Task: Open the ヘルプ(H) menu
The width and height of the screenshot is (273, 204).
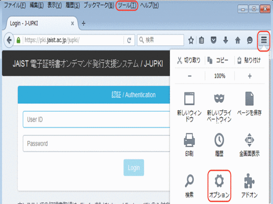Action: (x=149, y=5)
